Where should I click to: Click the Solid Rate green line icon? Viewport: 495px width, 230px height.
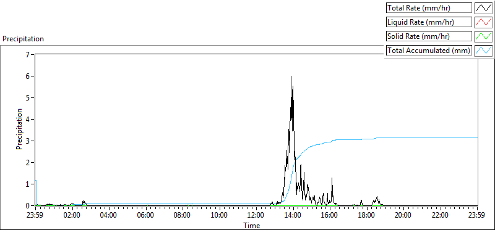point(483,36)
